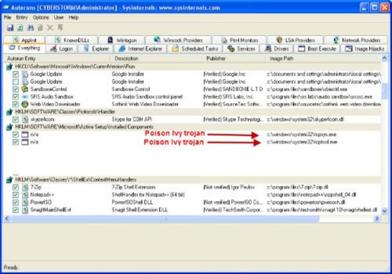This screenshot has height=274, width=392.
Task: Click the skype4com entry icon
Action: (24, 119)
